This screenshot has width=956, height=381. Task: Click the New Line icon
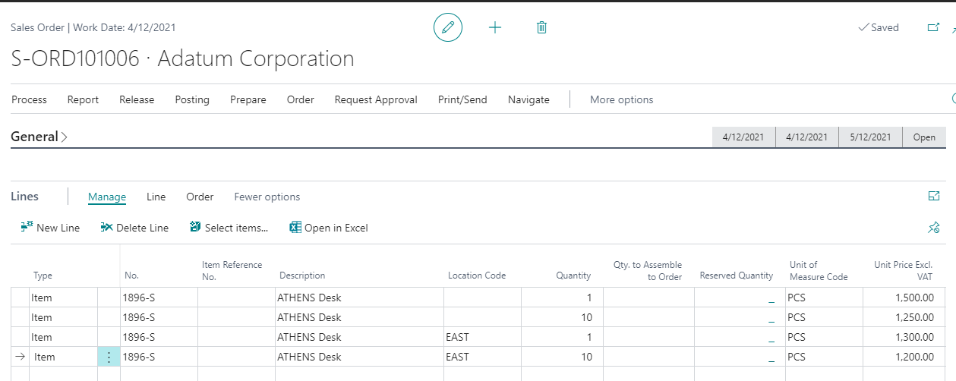point(27,228)
